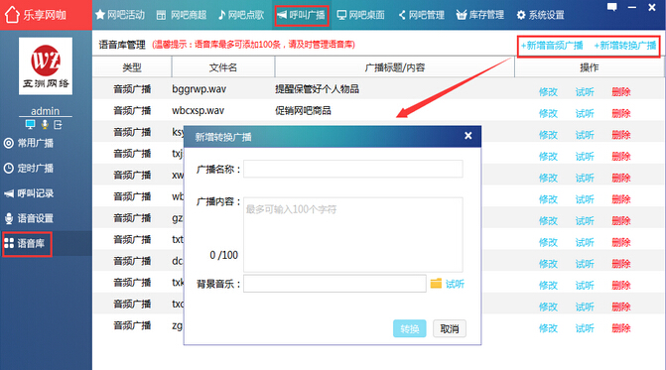Click 试听 for bggrwp.wav row
Viewport: 666px width, 370px height.
point(585,92)
